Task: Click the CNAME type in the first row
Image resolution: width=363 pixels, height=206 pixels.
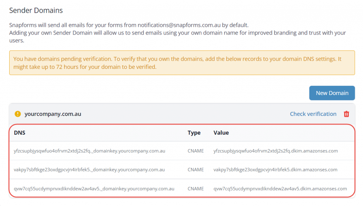Action: click(196, 151)
